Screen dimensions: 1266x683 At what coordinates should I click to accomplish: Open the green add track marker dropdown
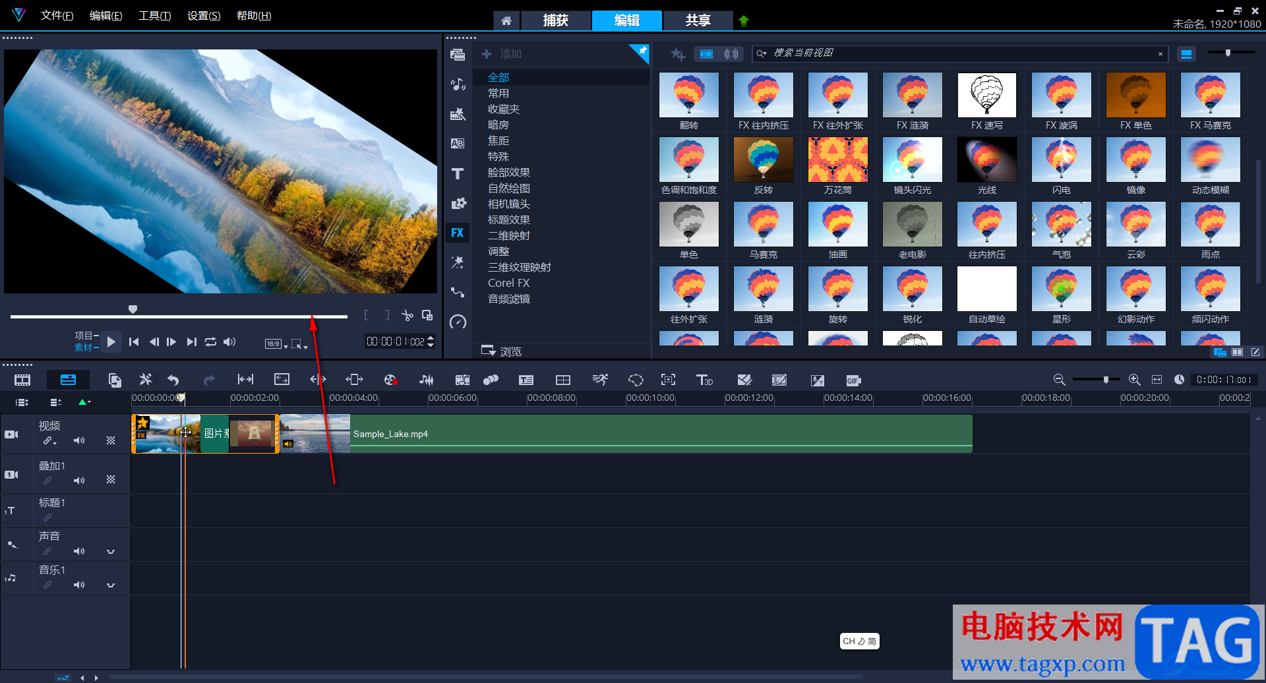pyautogui.click(x=84, y=401)
